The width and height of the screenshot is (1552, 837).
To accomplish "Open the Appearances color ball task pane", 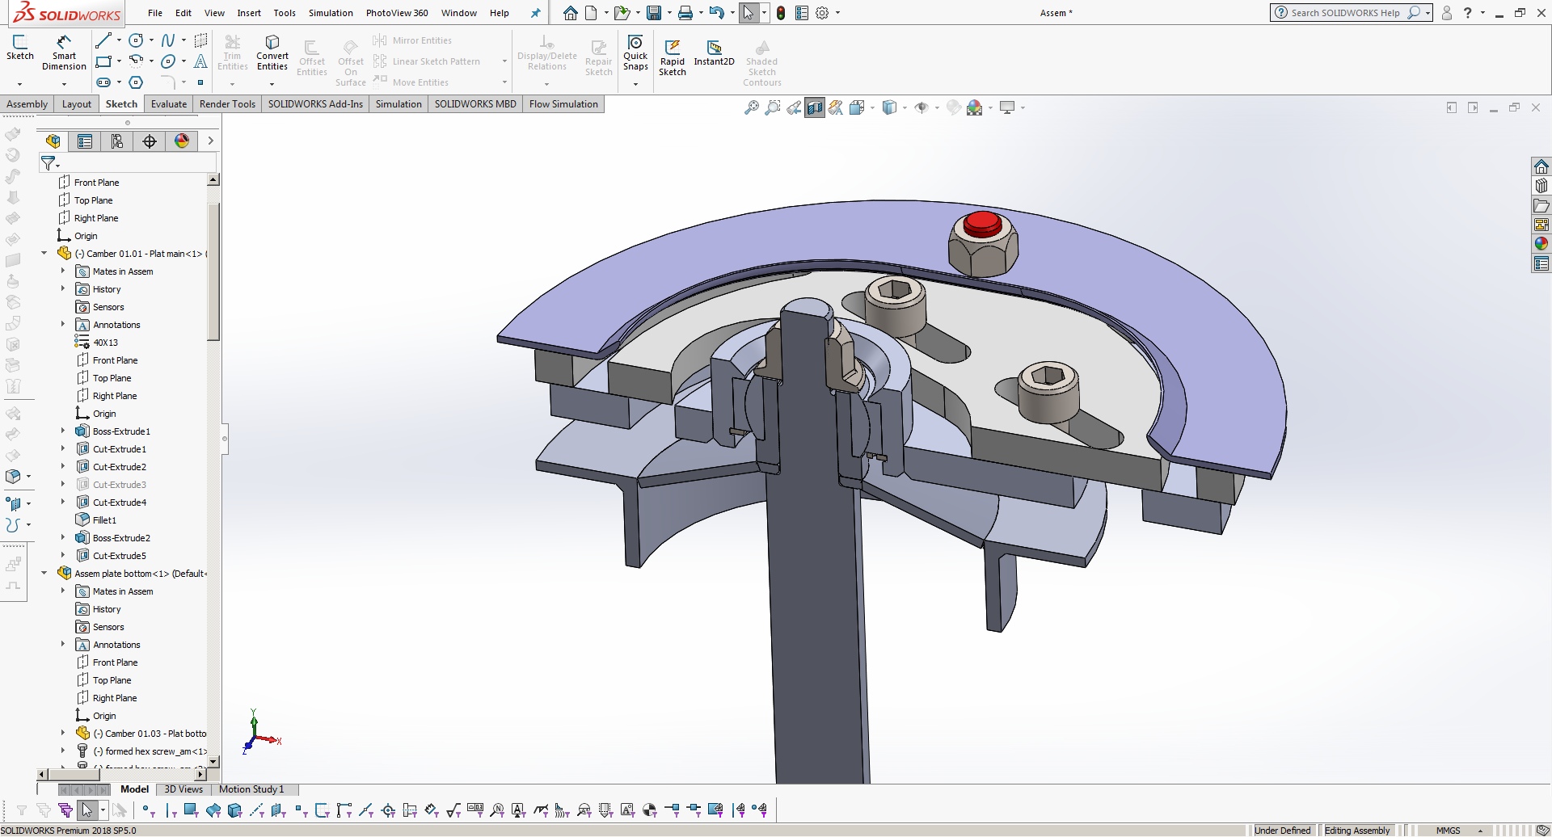I will tap(1541, 244).
